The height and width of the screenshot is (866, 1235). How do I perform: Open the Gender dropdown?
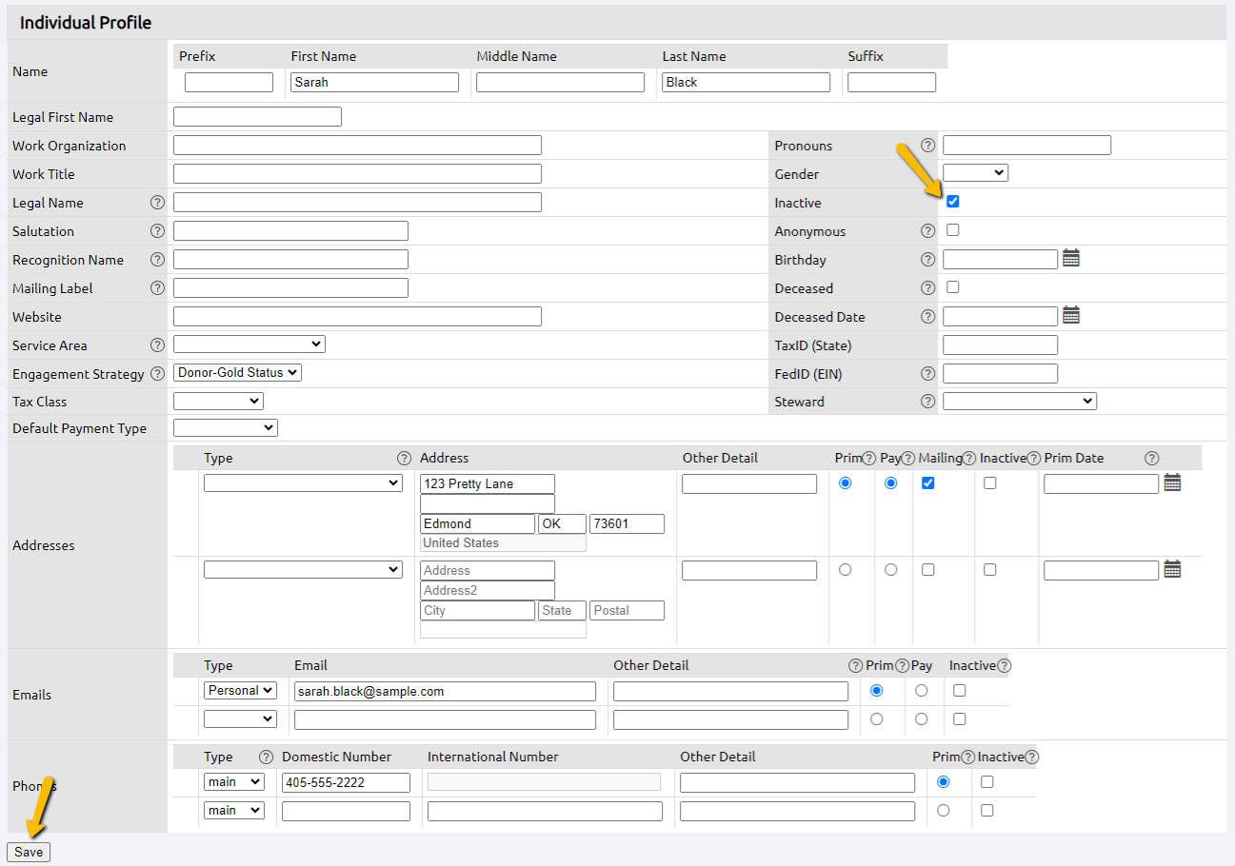point(974,172)
